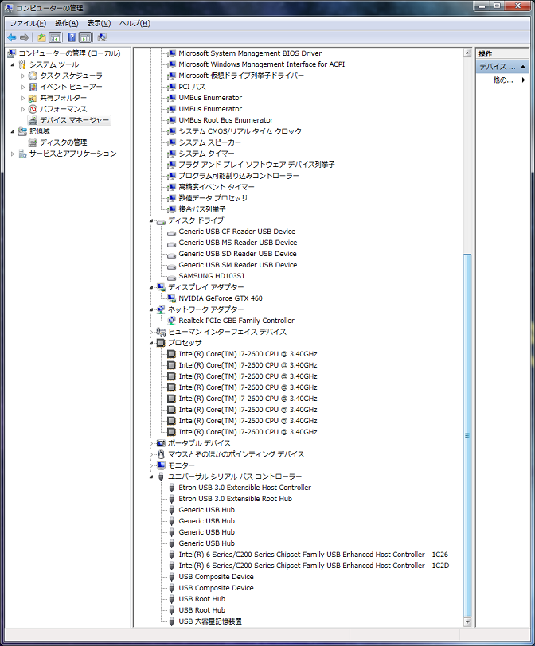Collapse システム ツール in left tree

point(13,65)
